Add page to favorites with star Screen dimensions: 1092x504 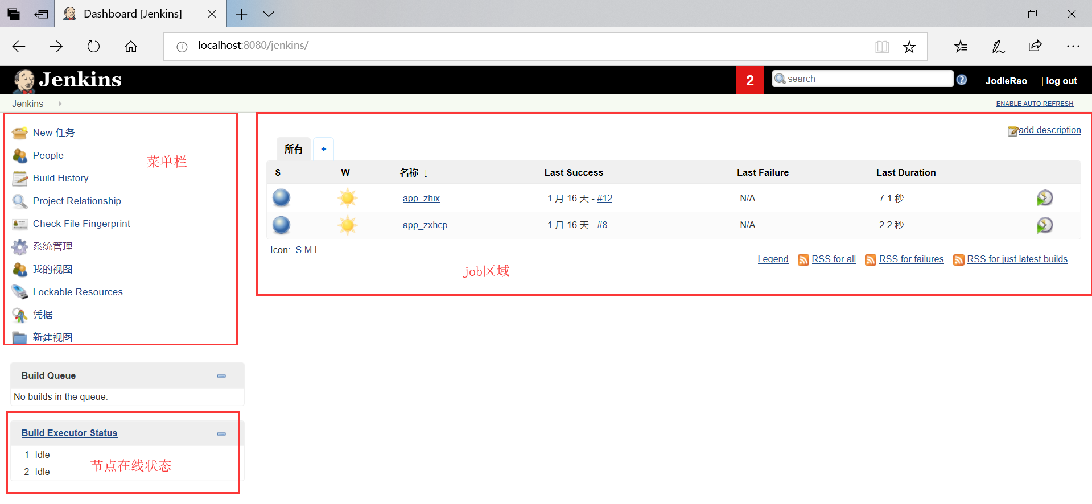909,47
